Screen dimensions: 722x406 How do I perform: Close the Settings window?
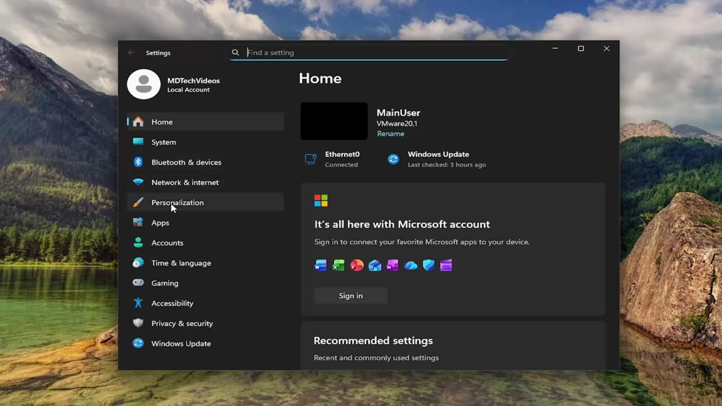[x=606, y=48]
